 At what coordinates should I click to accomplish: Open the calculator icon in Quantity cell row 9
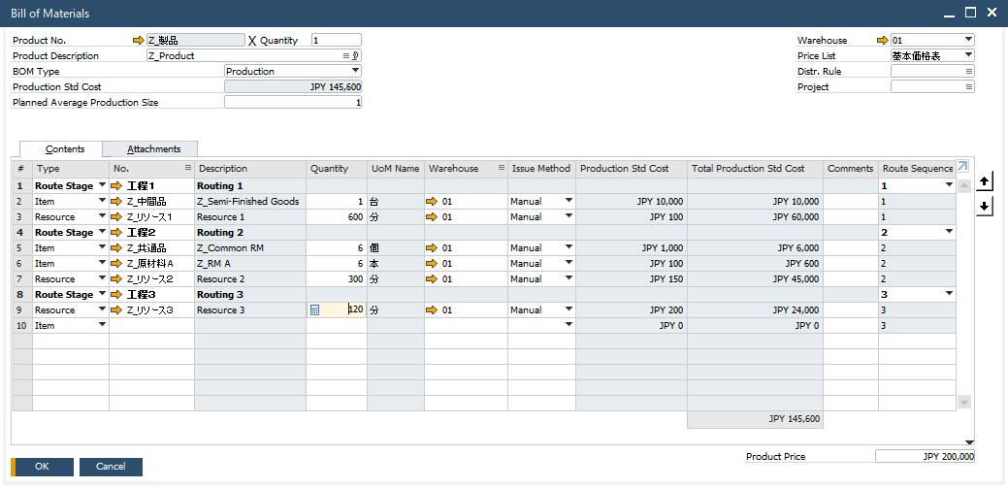click(314, 310)
